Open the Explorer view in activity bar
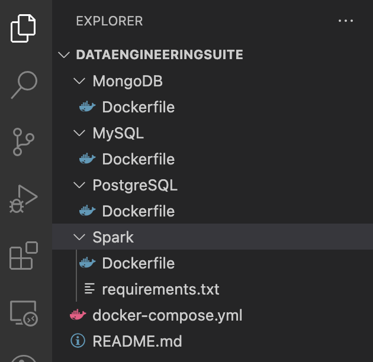The height and width of the screenshot is (362, 373). (24, 28)
